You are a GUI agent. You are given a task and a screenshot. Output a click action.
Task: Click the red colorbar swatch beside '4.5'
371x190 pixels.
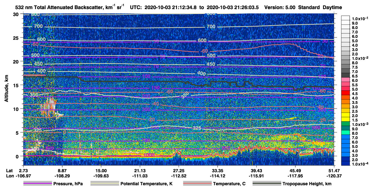pyautogui.click(x=346, y=93)
